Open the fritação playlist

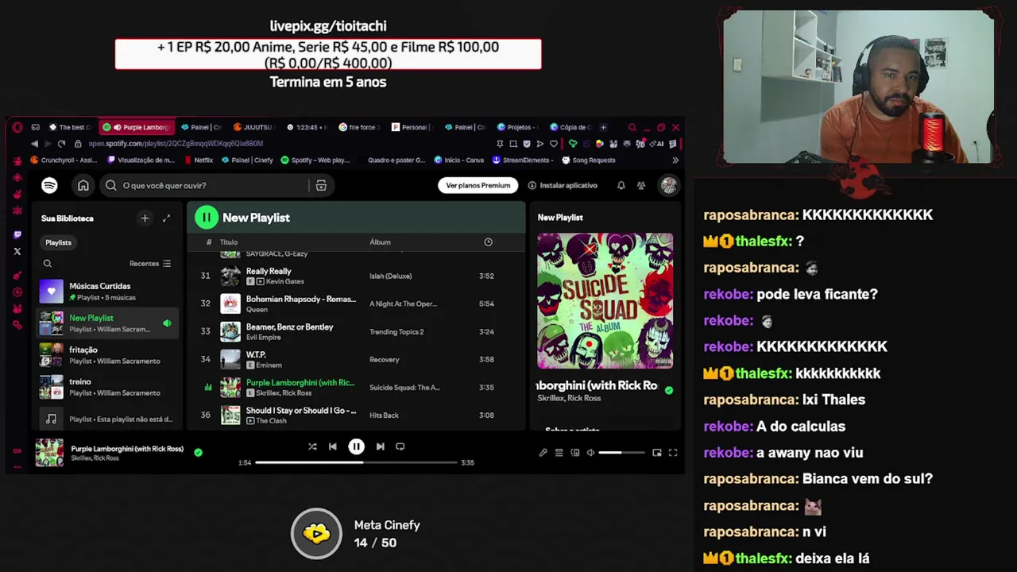pyautogui.click(x=107, y=355)
